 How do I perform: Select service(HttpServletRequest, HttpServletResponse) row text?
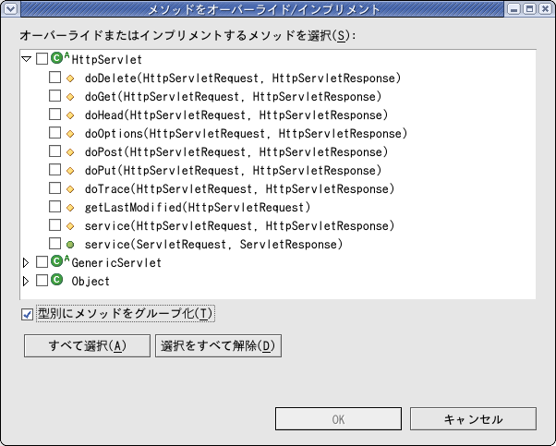[x=240, y=226]
